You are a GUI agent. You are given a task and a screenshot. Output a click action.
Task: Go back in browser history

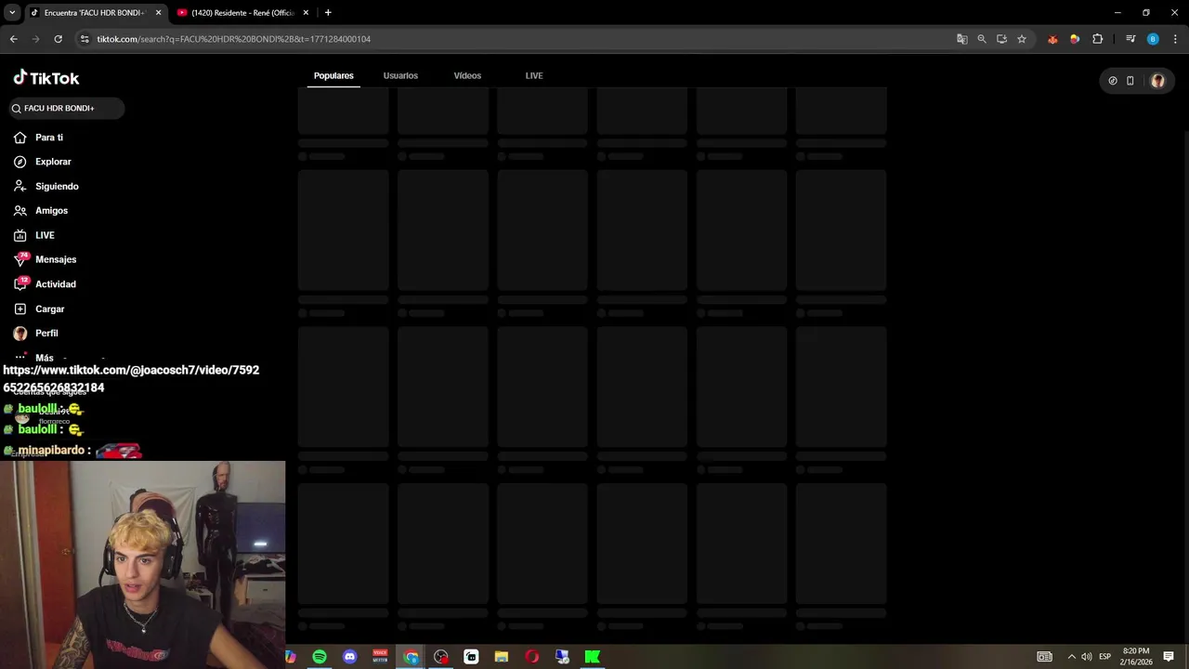[13, 39]
